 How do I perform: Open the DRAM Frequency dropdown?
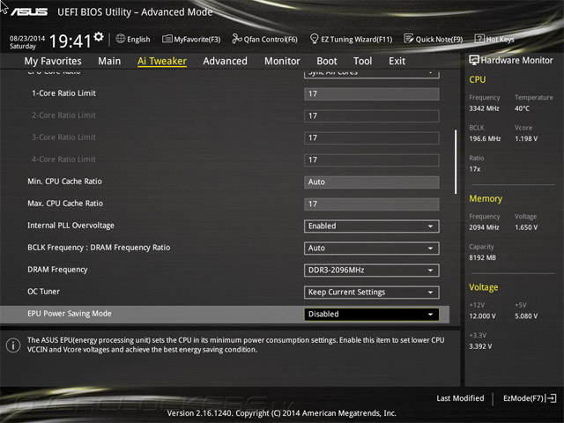[x=372, y=271]
